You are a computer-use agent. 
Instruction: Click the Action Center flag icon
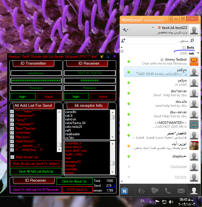click(x=157, y=202)
